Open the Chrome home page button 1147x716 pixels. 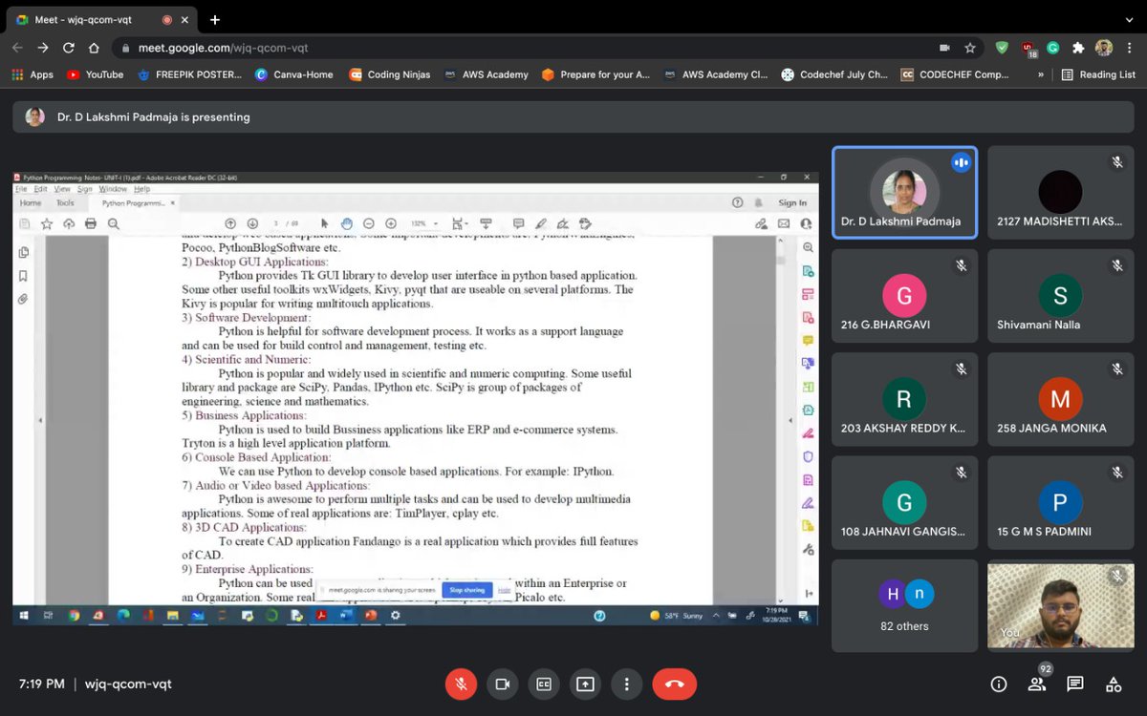pyautogui.click(x=94, y=48)
